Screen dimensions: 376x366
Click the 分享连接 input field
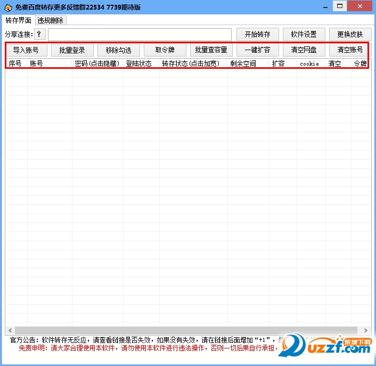coord(140,35)
